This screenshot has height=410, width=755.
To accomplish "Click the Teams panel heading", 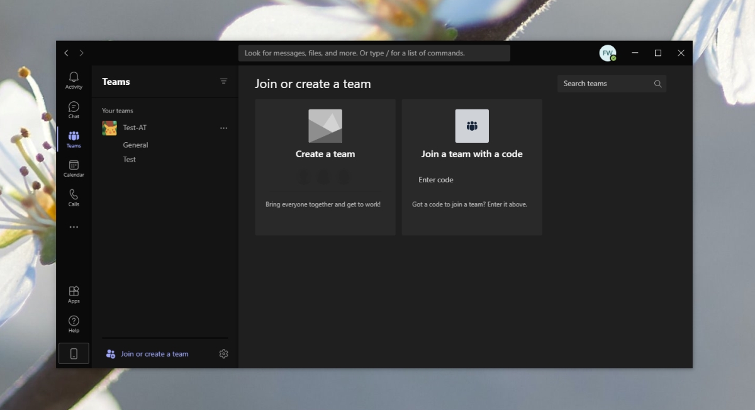I will tap(116, 82).
